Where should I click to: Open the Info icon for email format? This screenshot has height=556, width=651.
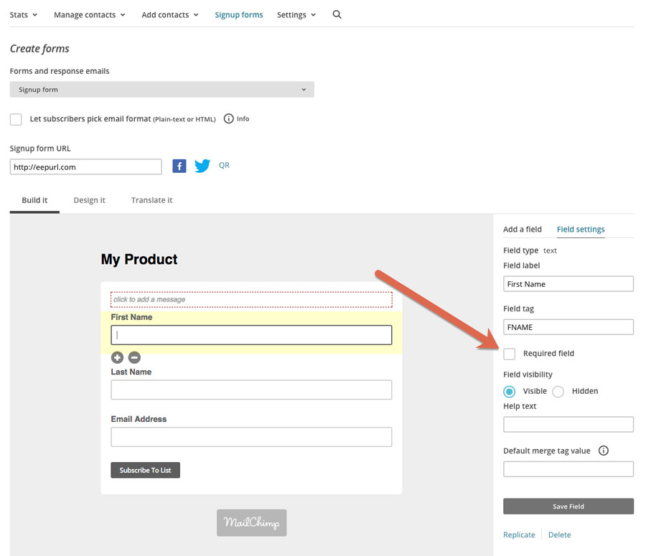[229, 118]
